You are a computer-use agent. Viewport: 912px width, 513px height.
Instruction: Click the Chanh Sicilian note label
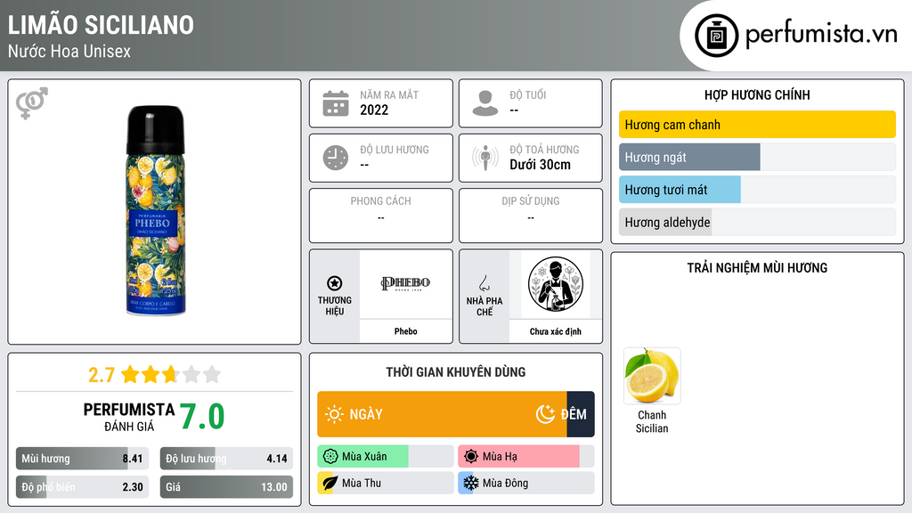[x=652, y=421]
